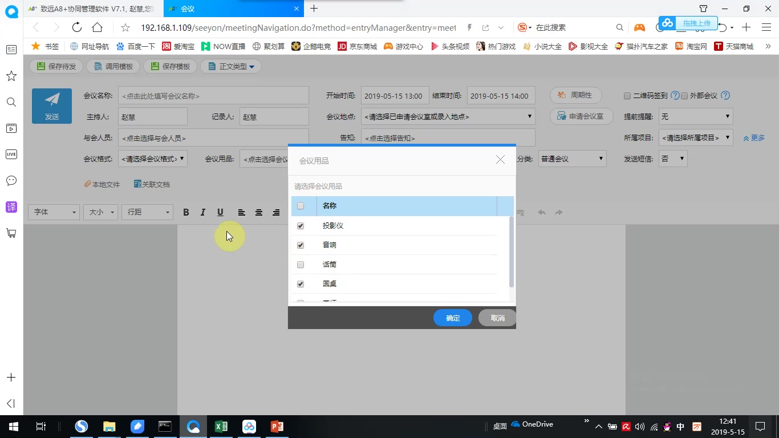Image resolution: width=779 pixels, height=438 pixels.
Task: Toggle underline formatting in editor toolbar
Action: (220, 212)
